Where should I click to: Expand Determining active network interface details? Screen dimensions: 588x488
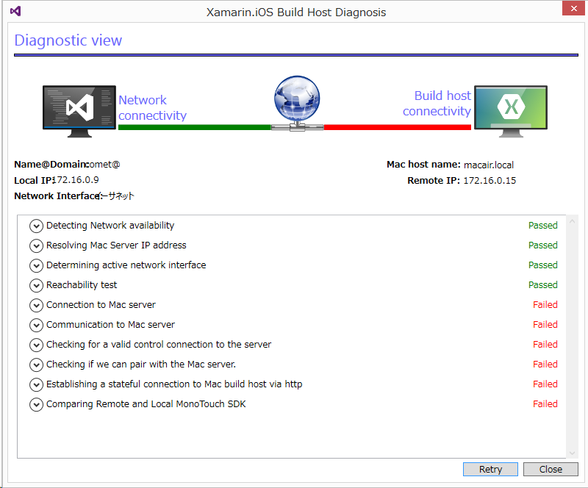pos(36,265)
